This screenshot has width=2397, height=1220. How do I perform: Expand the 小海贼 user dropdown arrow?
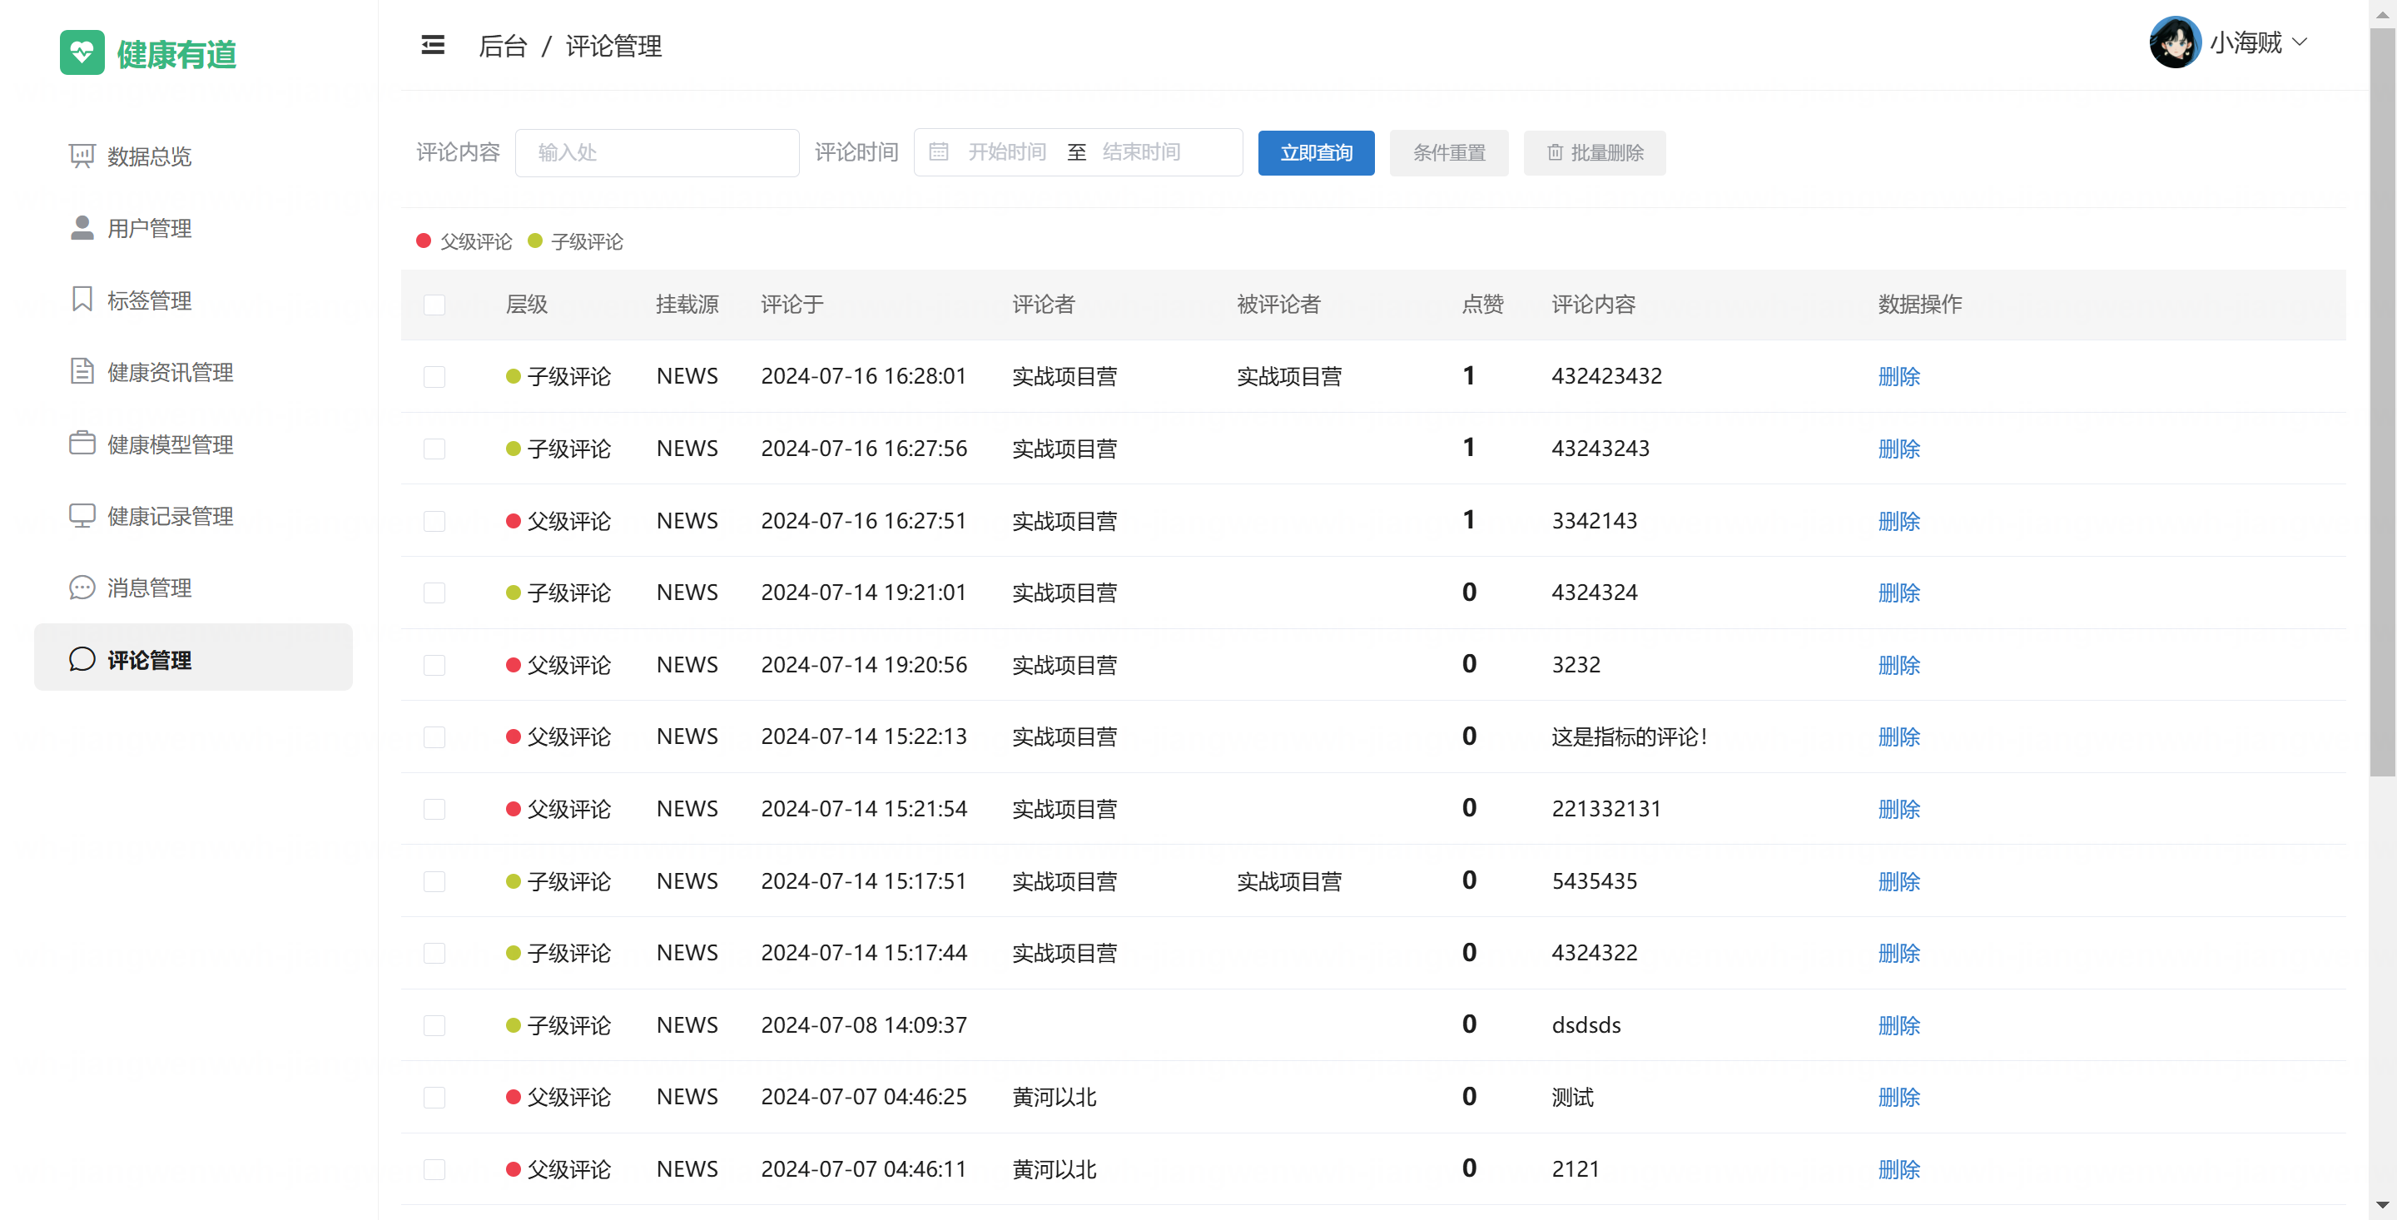pos(2300,42)
